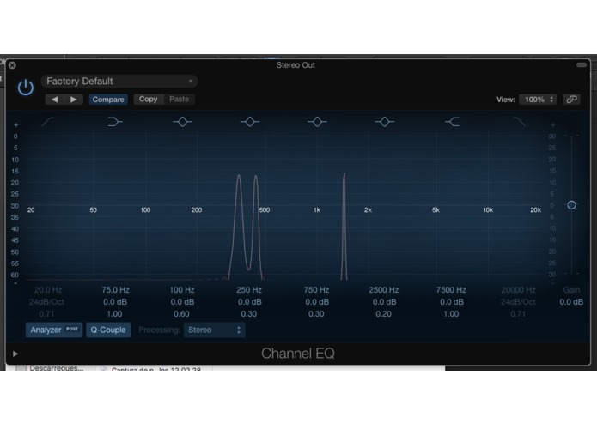
Task: Click the 0.20 Q value under 2500 Hz
Action: pyautogui.click(x=383, y=314)
